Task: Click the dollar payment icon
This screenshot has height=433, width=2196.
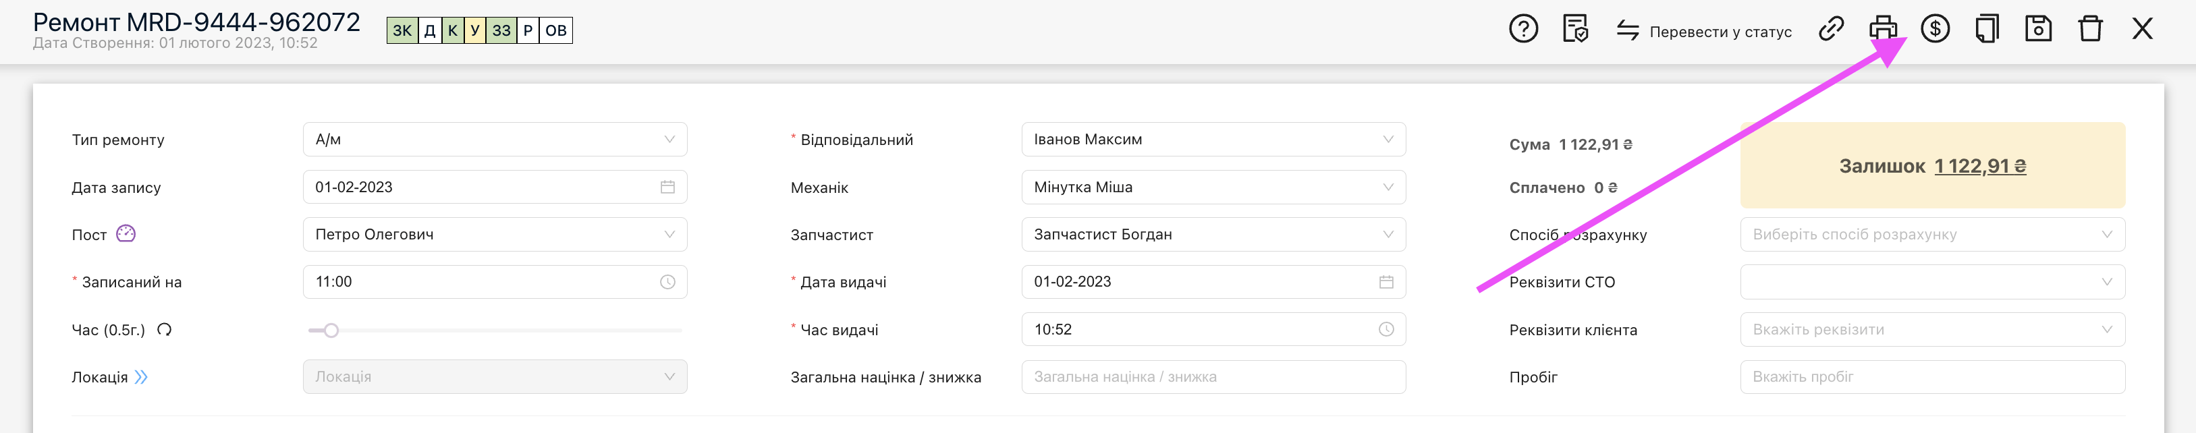Action: coord(1934,29)
